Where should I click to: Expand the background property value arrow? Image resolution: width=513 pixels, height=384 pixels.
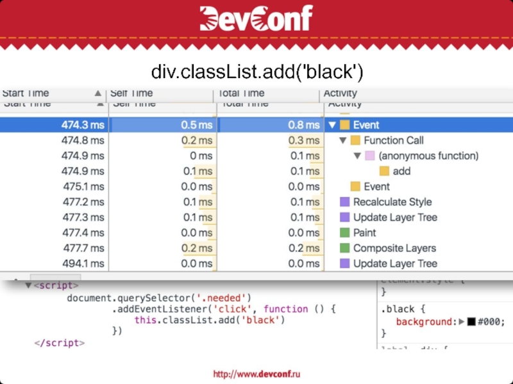coord(462,322)
